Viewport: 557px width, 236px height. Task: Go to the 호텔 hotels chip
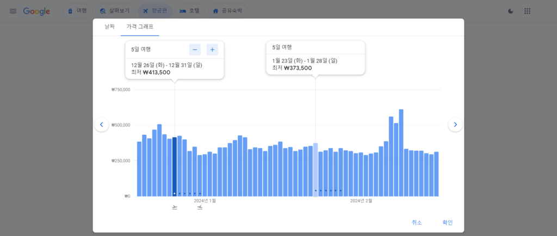(190, 11)
